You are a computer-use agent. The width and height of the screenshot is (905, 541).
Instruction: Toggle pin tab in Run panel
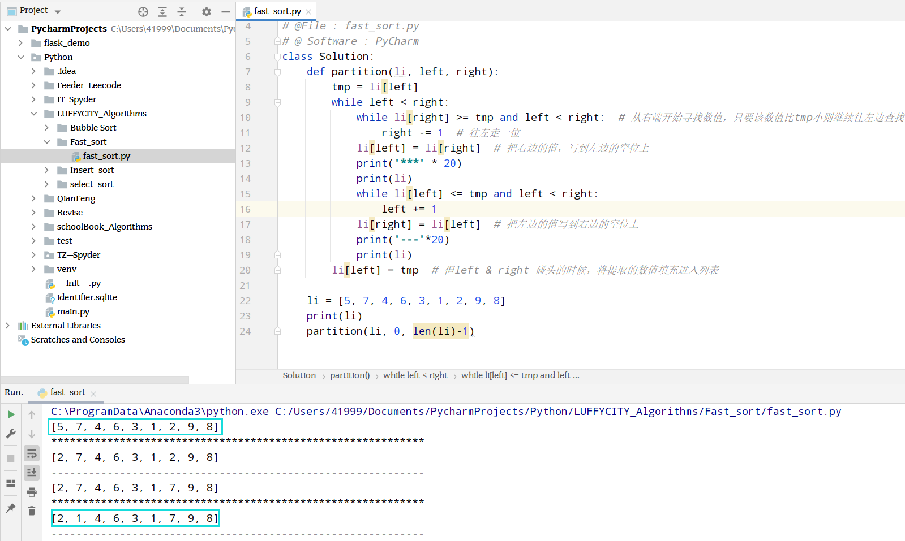tap(11, 508)
